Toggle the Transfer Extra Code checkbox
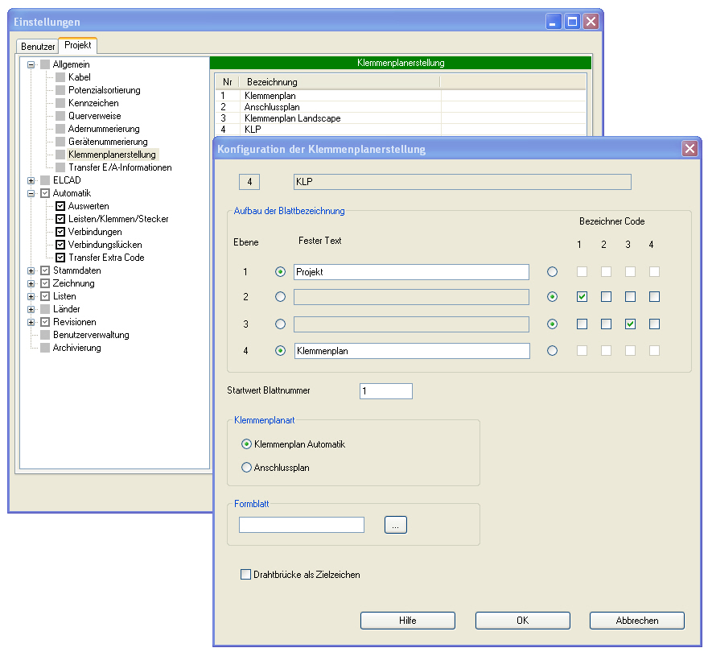The width and height of the screenshot is (708, 652). coord(60,258)
